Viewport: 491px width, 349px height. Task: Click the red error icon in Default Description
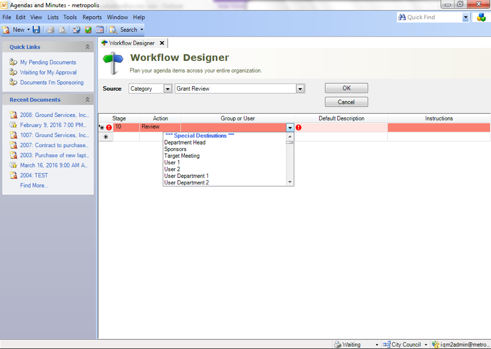[299, 127]
